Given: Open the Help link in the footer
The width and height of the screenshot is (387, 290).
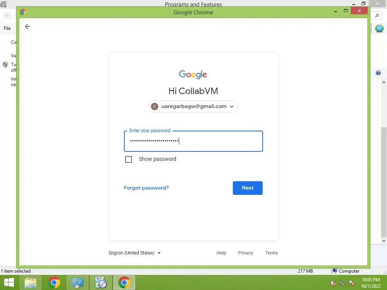Looking at the screenshot, I should (x=221, y=253).
